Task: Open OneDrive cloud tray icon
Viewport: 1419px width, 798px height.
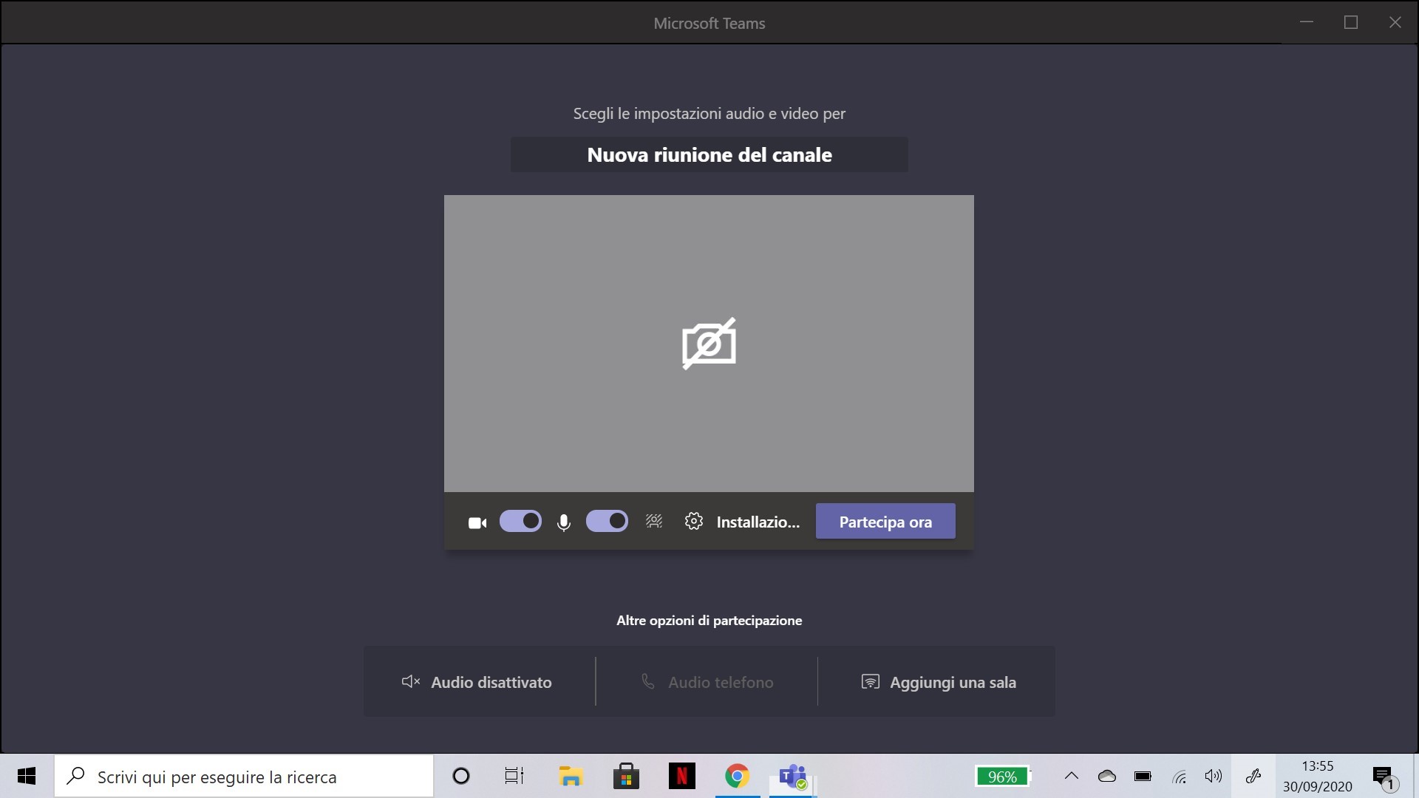Action: pyautogui.click(x=1107, y=776)
